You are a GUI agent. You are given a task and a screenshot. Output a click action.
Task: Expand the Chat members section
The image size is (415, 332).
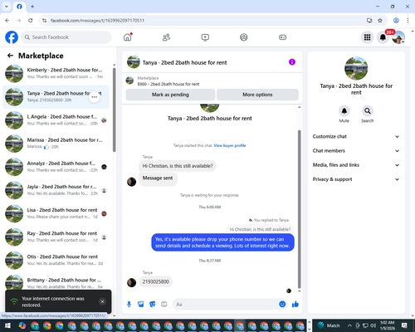coord(356,151)
